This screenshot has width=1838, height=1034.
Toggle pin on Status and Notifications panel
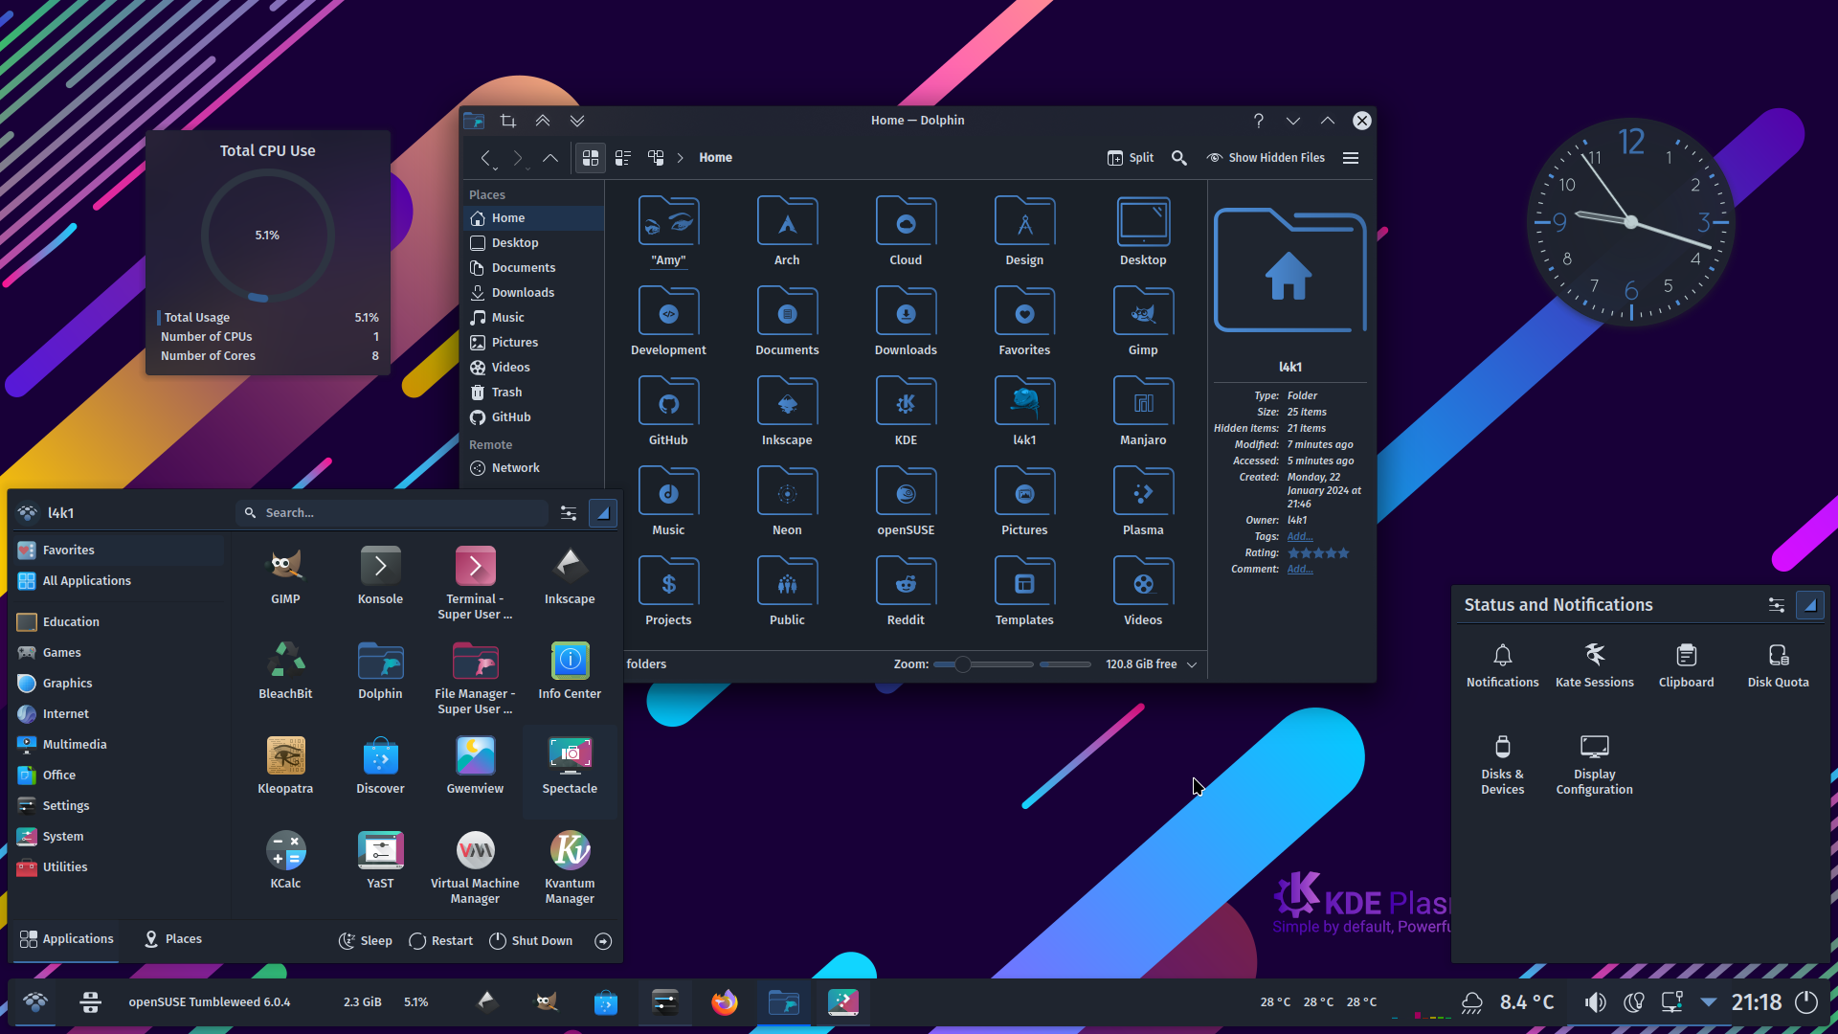[1809, 605]
